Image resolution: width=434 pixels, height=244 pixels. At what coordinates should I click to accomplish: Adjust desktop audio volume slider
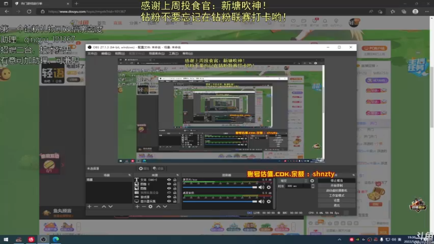220,201
